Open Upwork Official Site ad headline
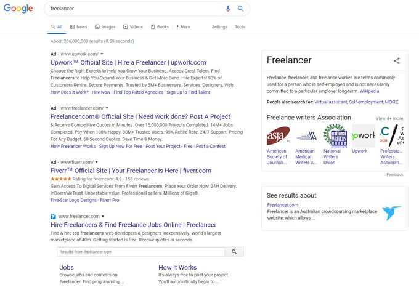419x290 pixels. [x=128, y=62]
